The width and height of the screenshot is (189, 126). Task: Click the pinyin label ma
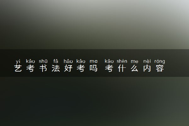(x=94, y=61)
